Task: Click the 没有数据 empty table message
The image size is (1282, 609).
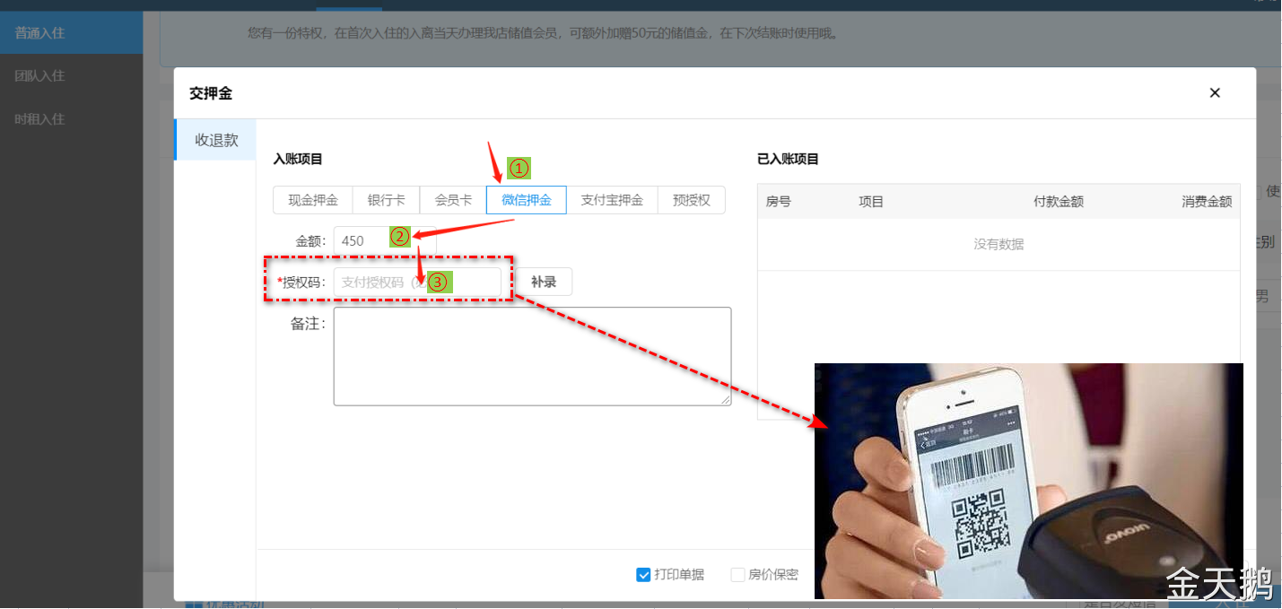Action: coord(999,244)
